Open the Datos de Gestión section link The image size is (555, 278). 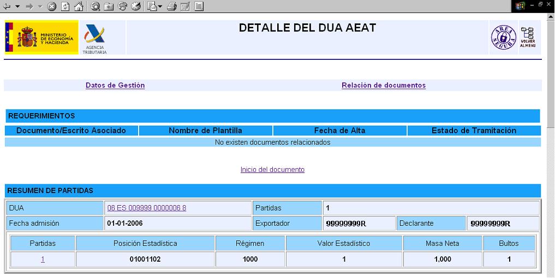(115, 85)
